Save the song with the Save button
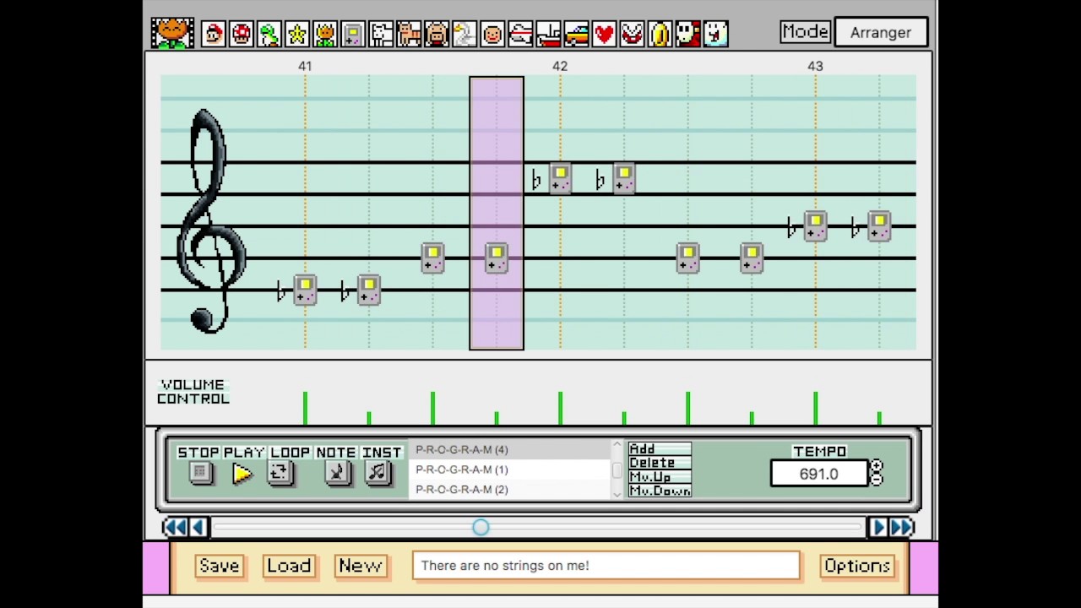Viewport: 1081px width, 608px height. tap(220, 566)
